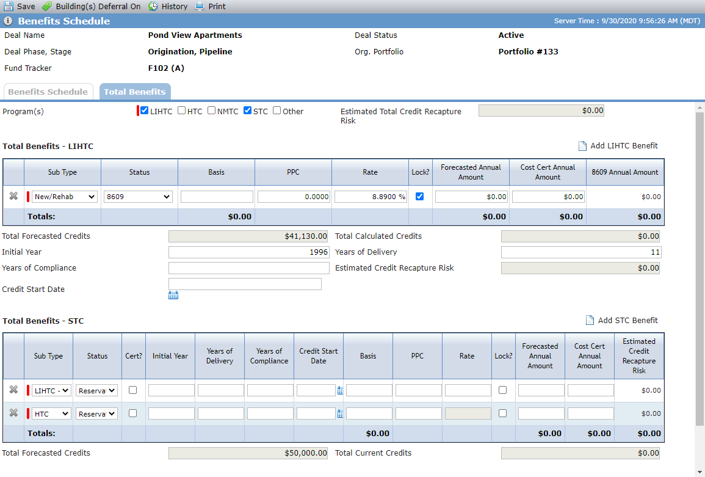Click the info icon beside Benefits Schedule title
Image resolution: width=705 pixels, height=477 pixels.
(x=8, y=21)
